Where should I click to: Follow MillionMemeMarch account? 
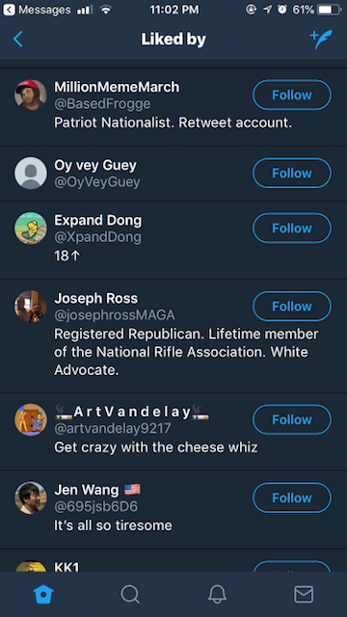click(292, 94)
